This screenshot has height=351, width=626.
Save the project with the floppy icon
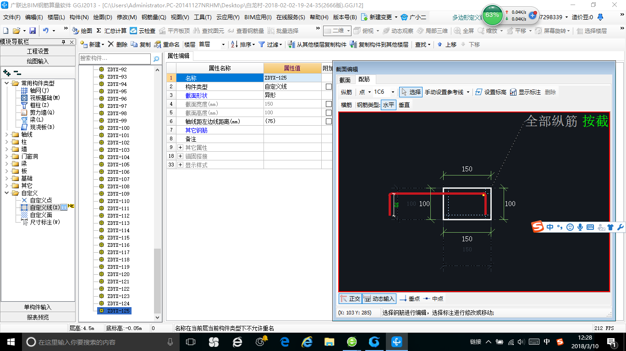coord(33,31)
